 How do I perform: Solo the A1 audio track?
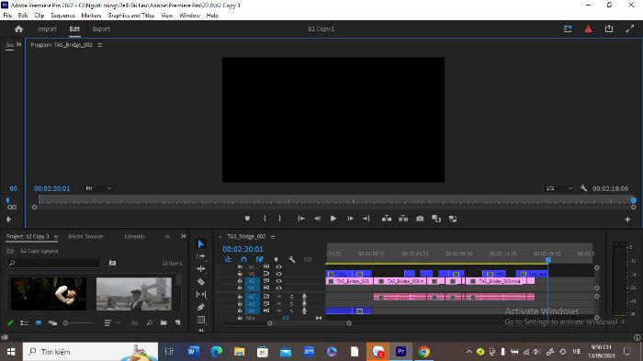click(291, 297)
